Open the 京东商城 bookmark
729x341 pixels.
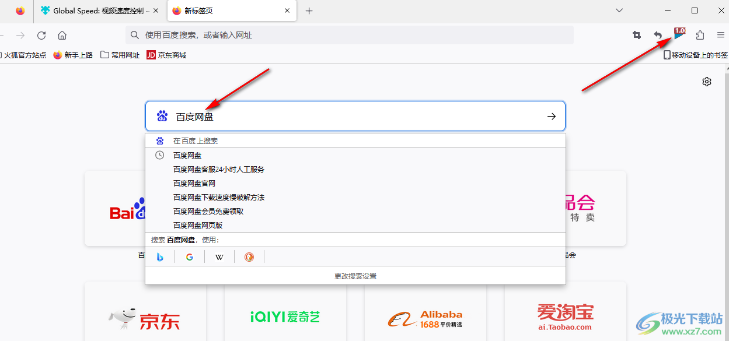[166, 55]
